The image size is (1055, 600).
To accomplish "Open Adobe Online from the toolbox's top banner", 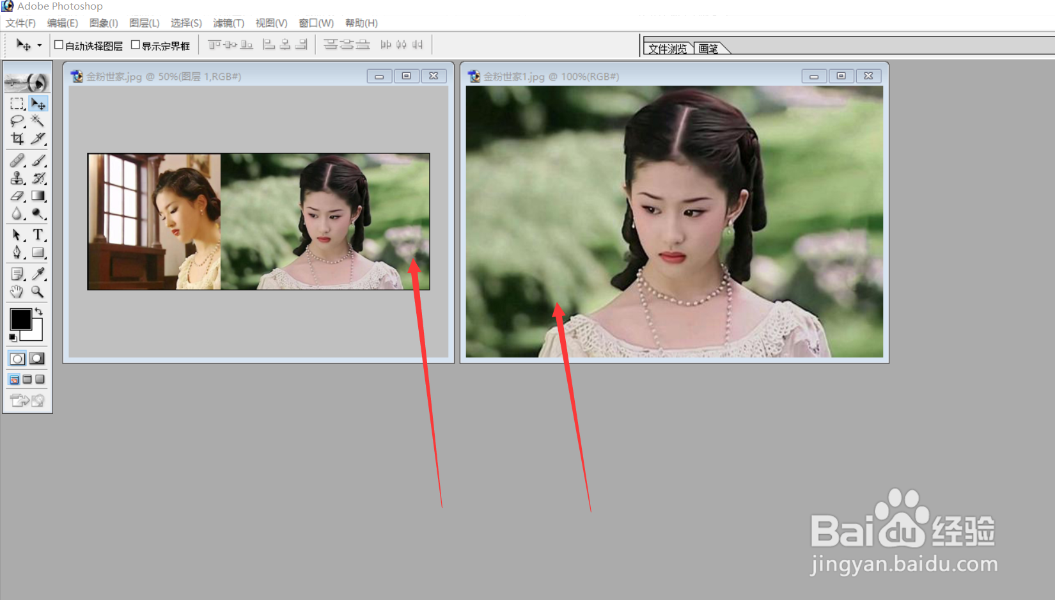I will pos(27,82).
